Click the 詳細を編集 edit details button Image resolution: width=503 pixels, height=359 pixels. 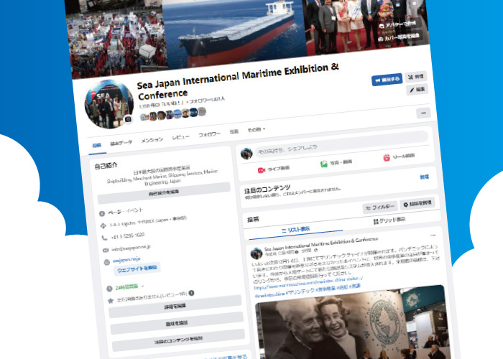[175, 307]
